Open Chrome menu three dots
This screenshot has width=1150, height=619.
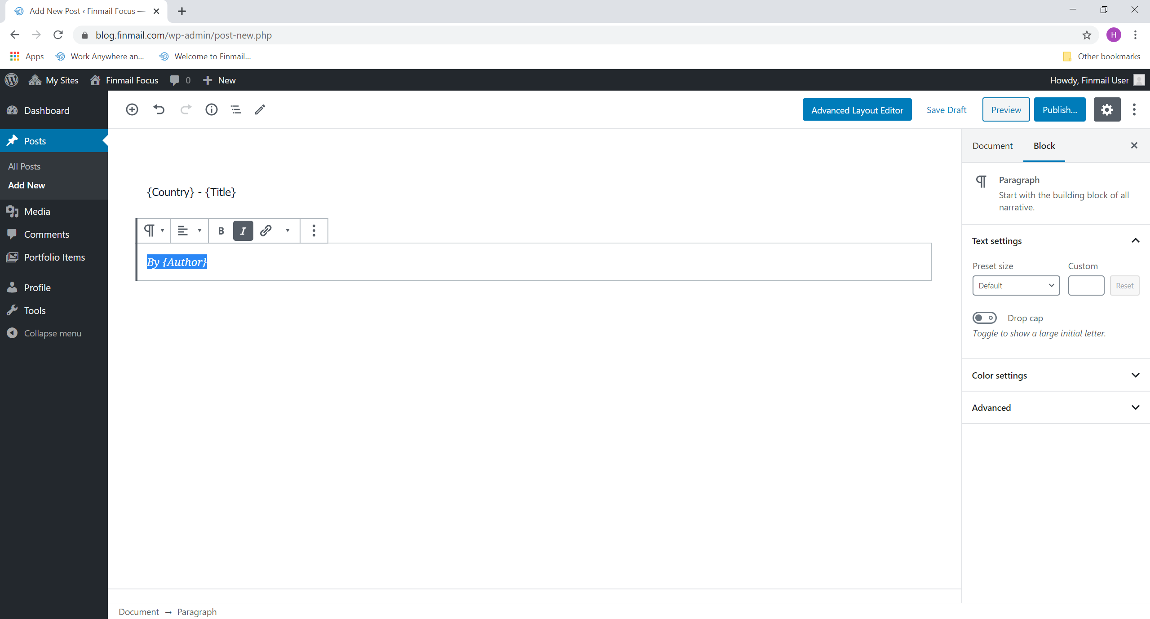click(1135, 35)
